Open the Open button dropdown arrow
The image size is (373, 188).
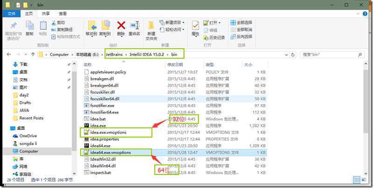(220, 23)
